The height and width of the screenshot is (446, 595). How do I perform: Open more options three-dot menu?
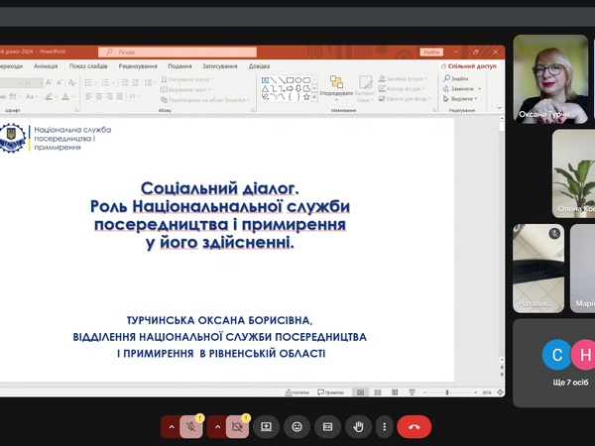click(385, 426)
